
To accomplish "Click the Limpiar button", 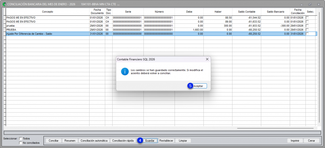I will 183,140.
